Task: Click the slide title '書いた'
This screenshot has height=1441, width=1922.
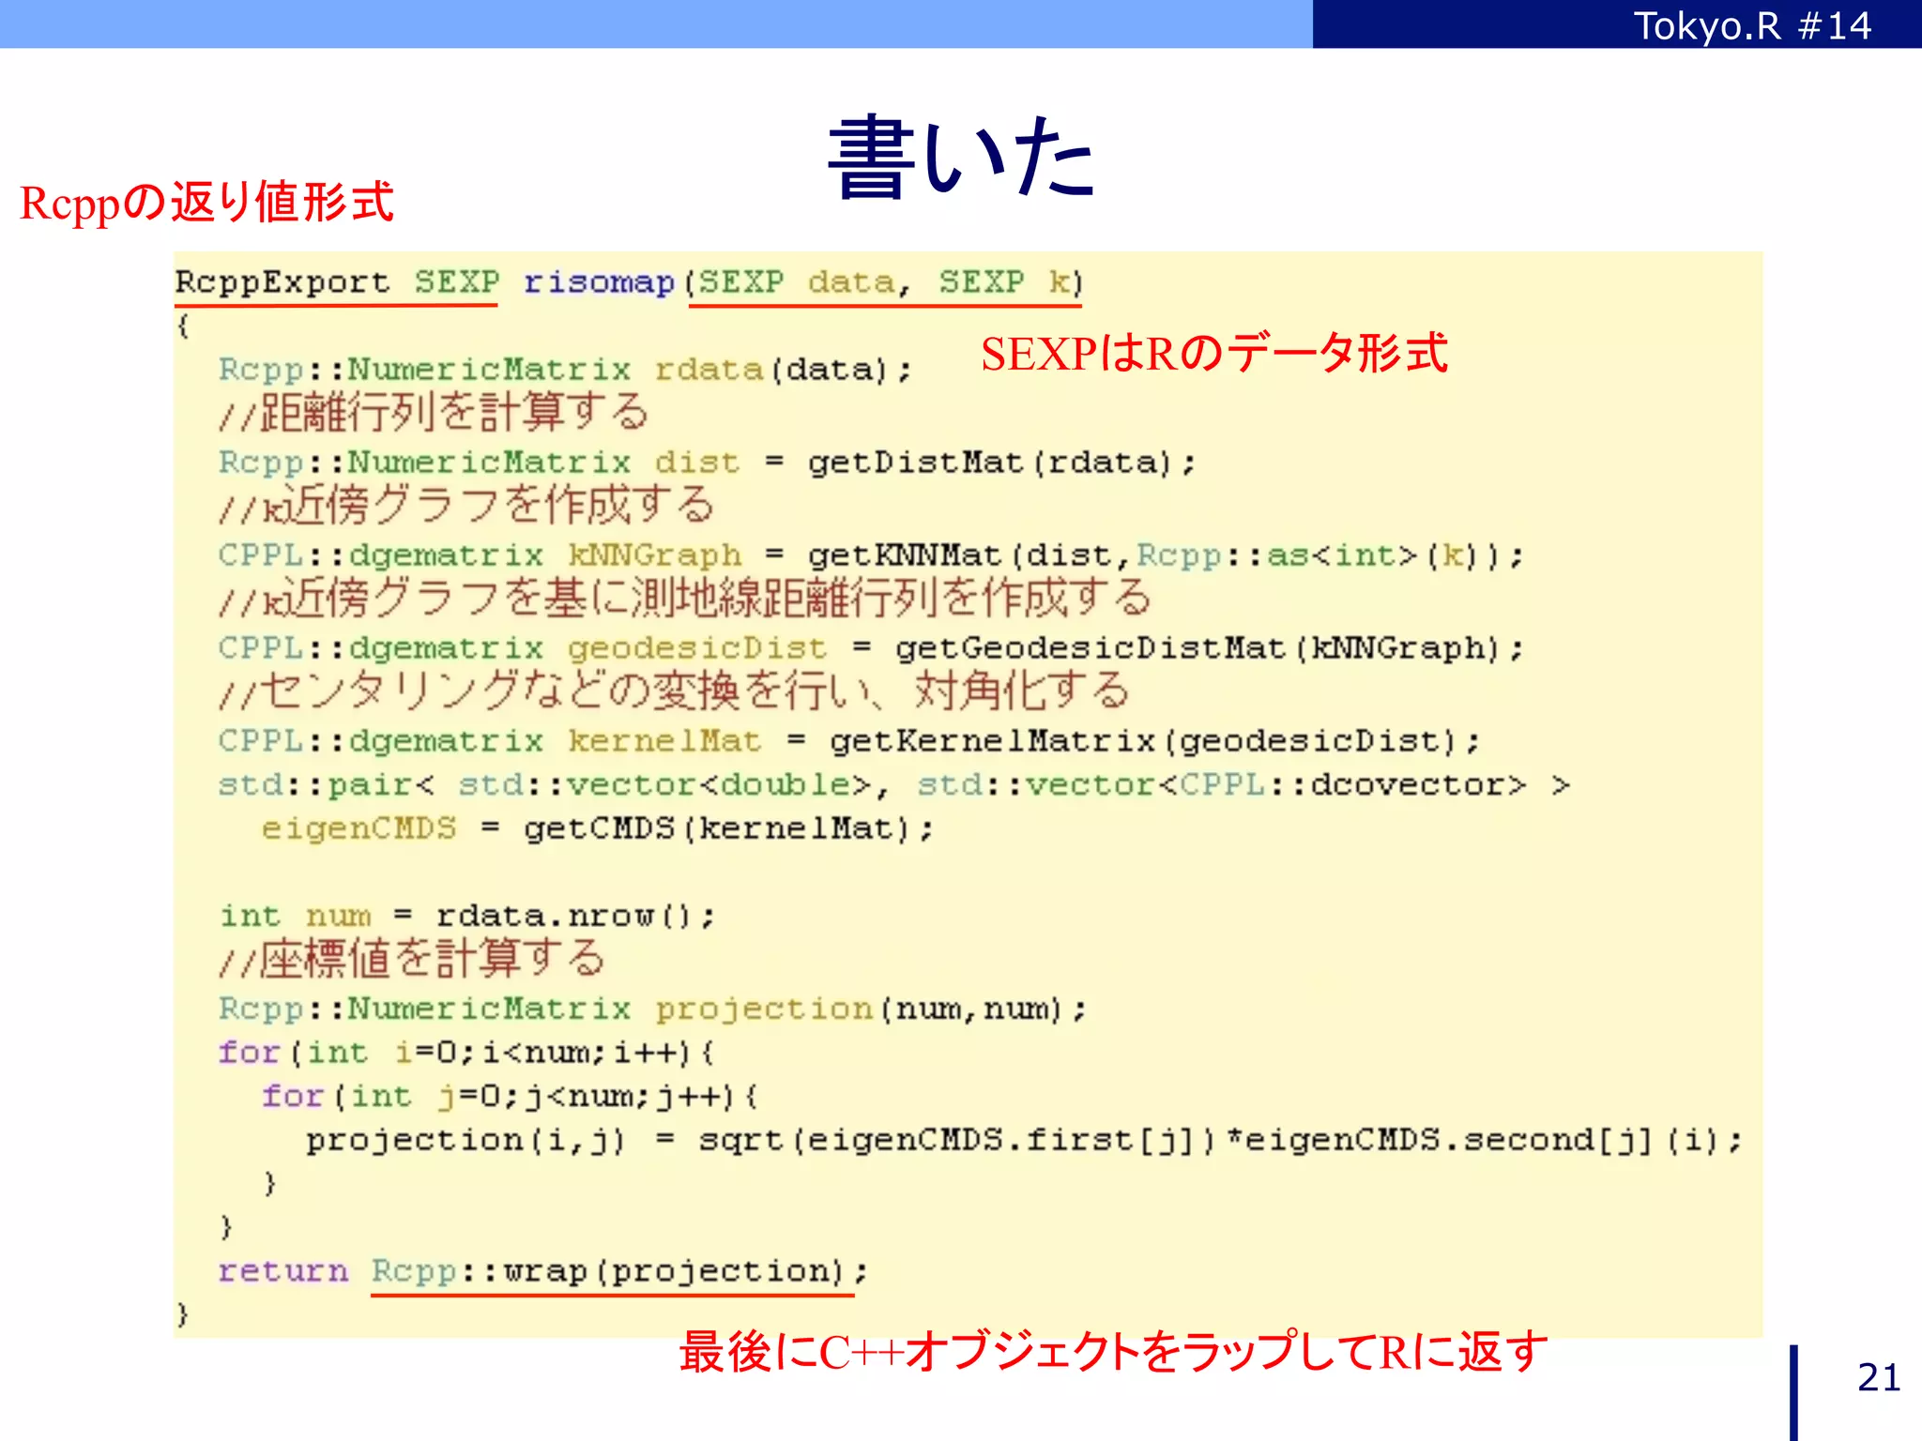Action: (x=961, y=157)
